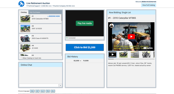Focus the Online Chat message input field

[x=39, y=85]
